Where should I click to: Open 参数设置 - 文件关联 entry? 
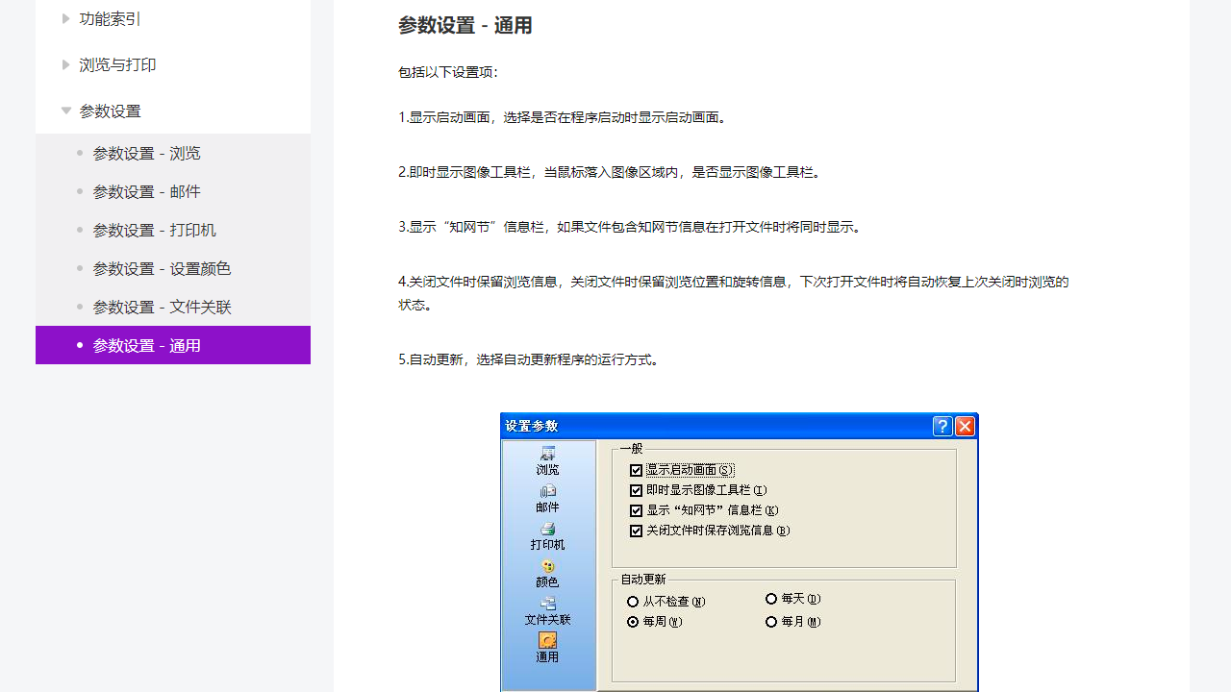tap(162, 307)
